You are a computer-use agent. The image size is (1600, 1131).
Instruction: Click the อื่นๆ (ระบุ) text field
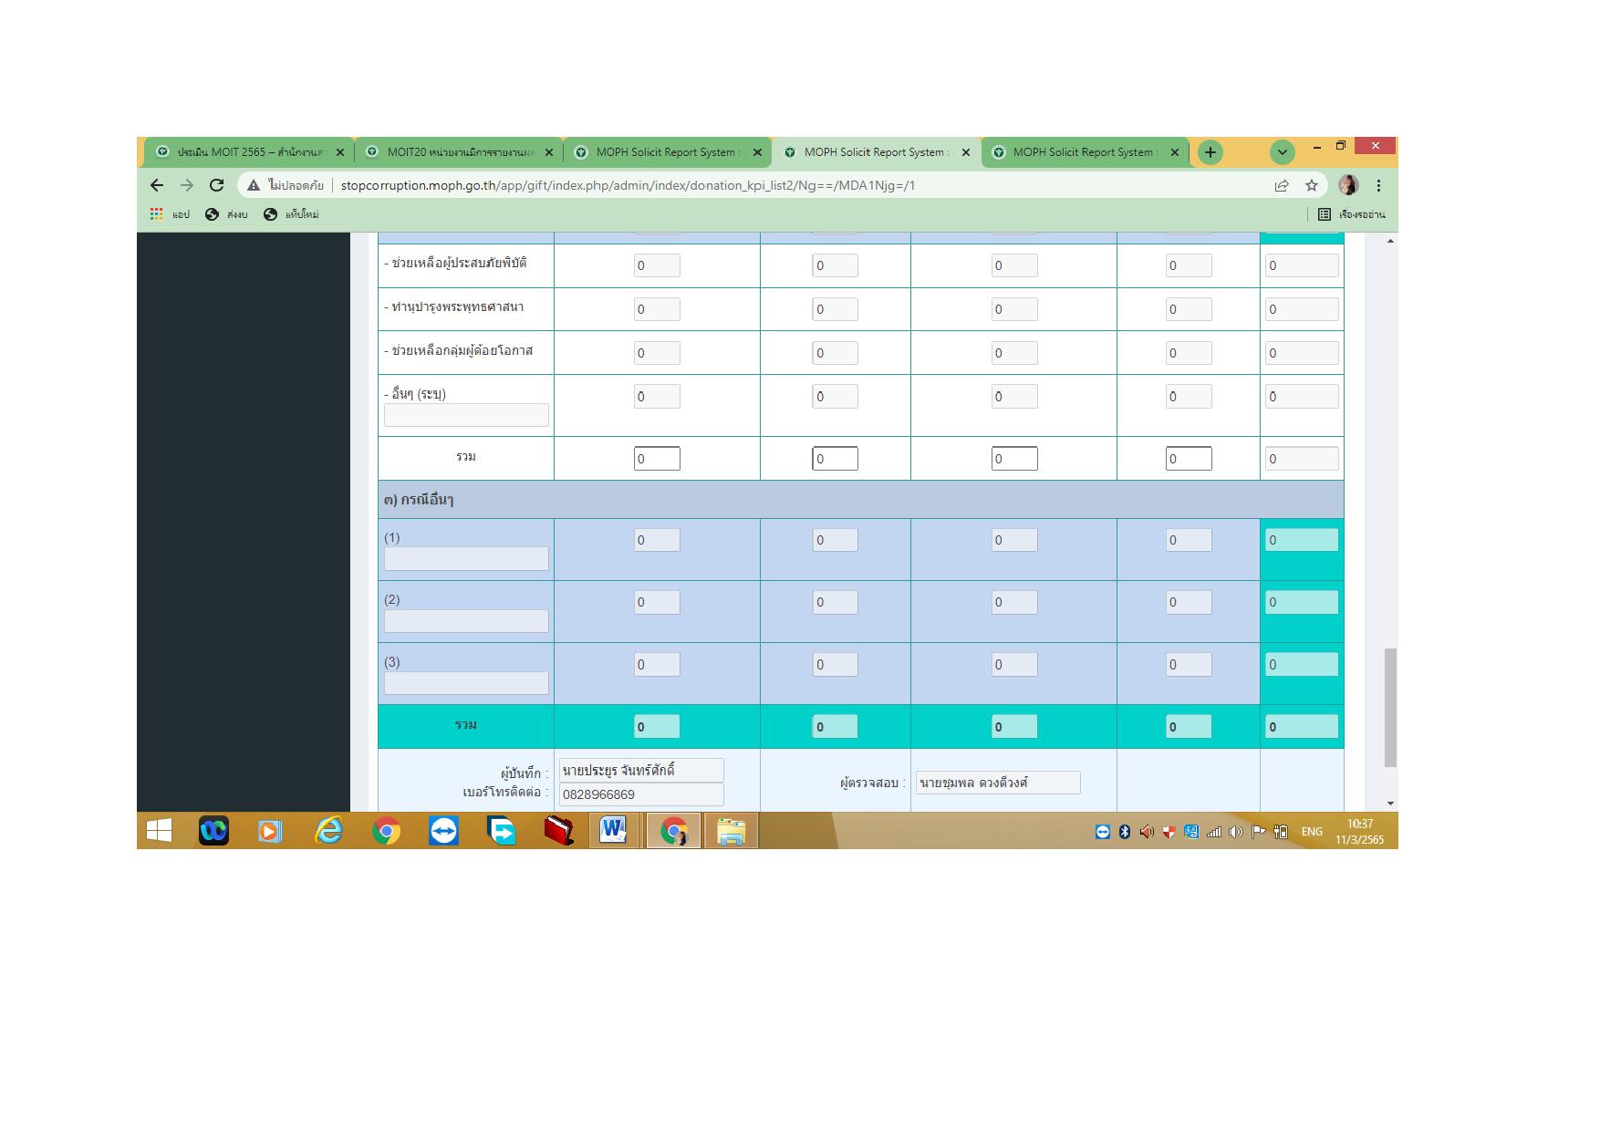pos(466,415)
